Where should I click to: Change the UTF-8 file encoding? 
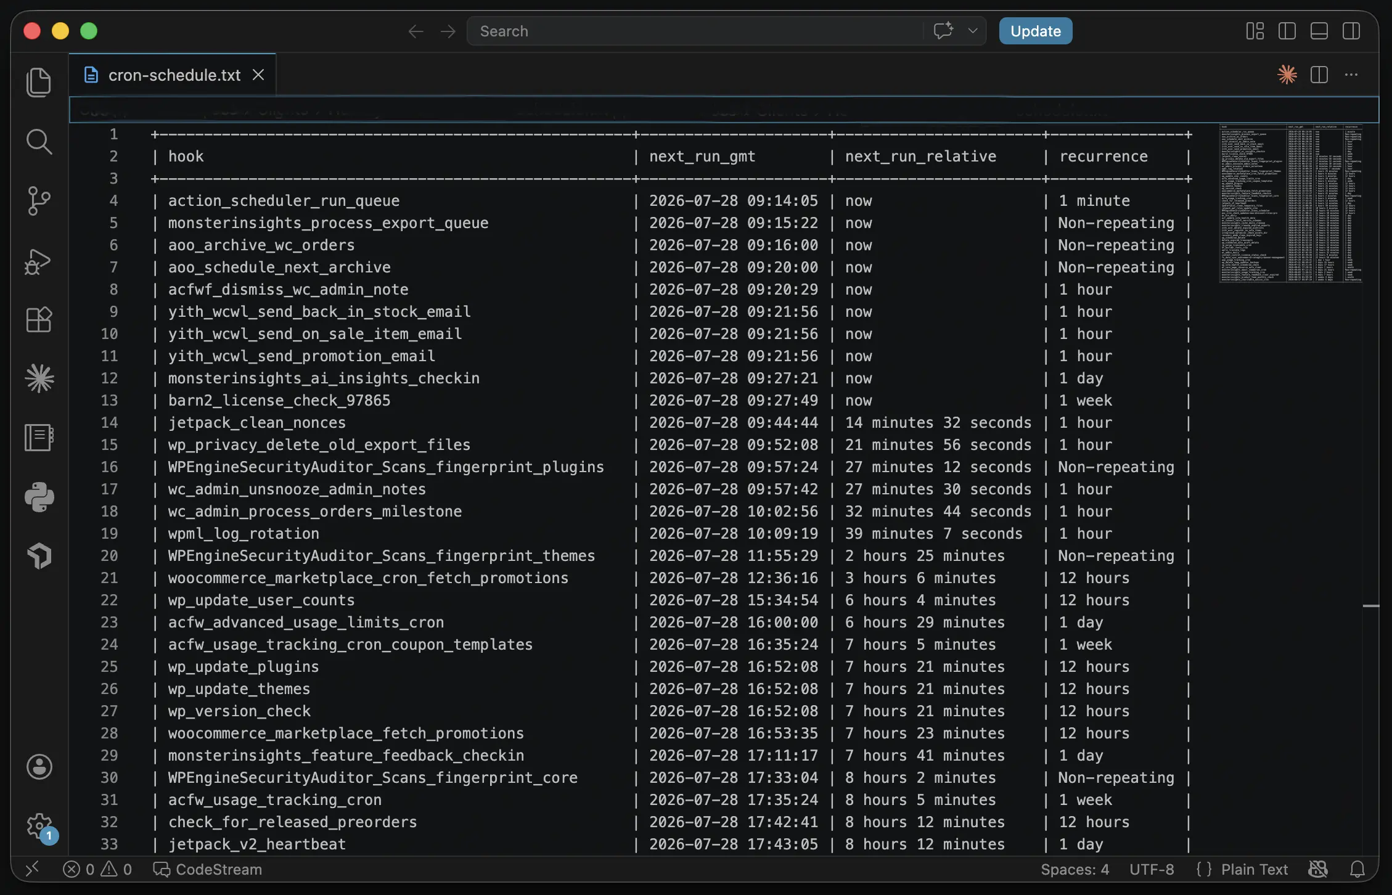point(1152,869)
